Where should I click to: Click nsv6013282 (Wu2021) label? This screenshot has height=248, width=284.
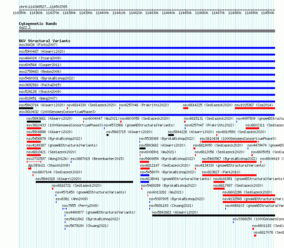(165, 192)
